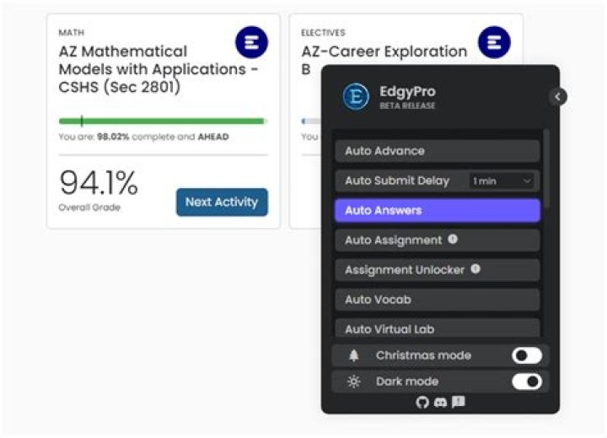The width and height of the screenshot is (607, 438).
Task: Click the green math course progress bar
Action: pos(162,121)
